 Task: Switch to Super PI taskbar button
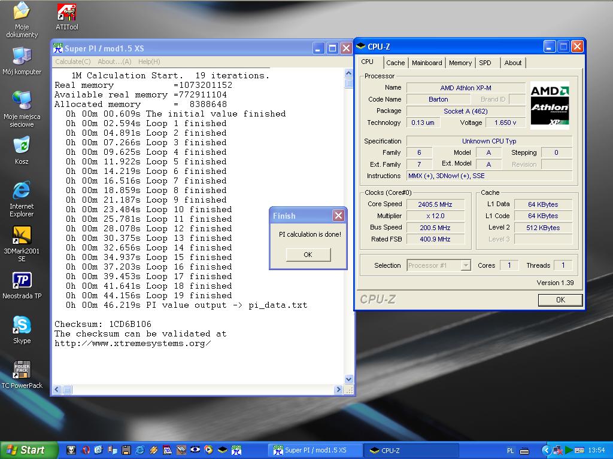point(315,451)
